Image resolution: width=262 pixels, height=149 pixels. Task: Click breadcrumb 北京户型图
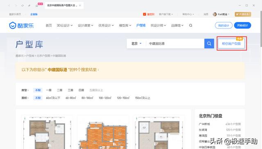point(43,56)
